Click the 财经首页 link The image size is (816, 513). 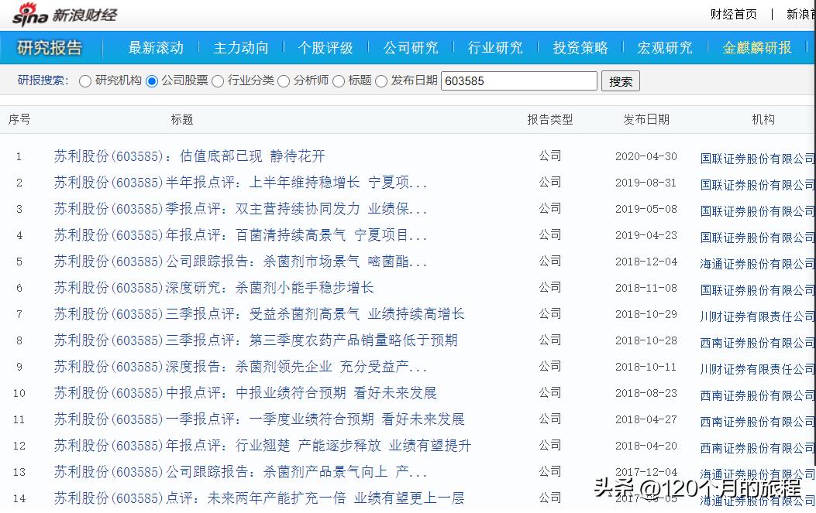pos(732,13)
